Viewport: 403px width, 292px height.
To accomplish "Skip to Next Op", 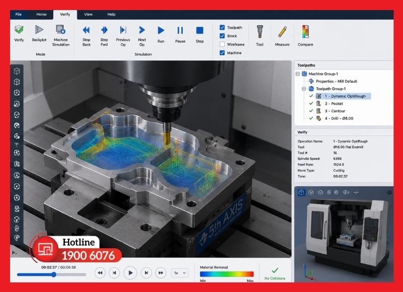I will pyautogui.click(x=142, y=30).
